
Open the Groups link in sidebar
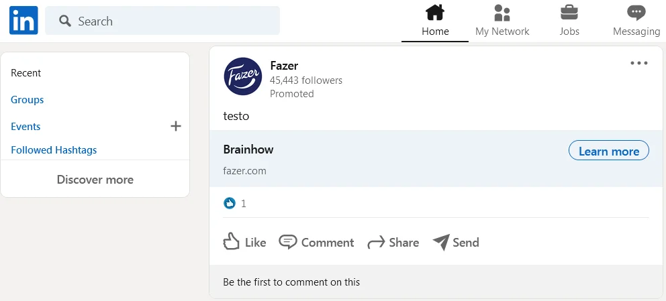click(x=28, y=100)
